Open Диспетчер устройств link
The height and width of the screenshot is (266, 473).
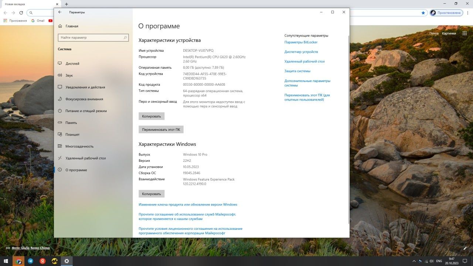(x=301, y=52)
